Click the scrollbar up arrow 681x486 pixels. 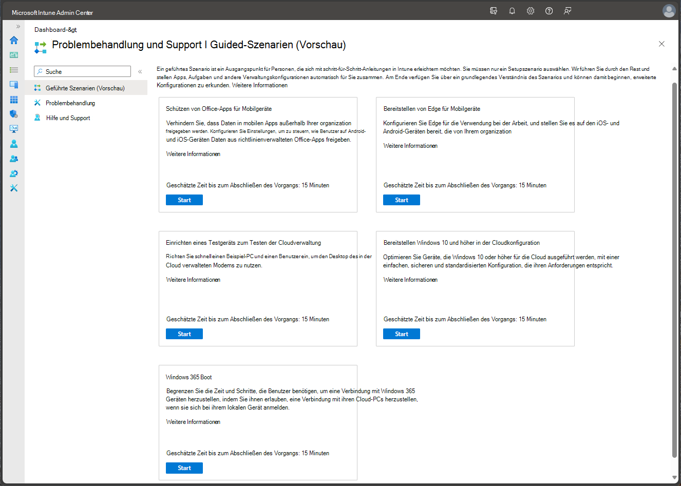point(674,68)
